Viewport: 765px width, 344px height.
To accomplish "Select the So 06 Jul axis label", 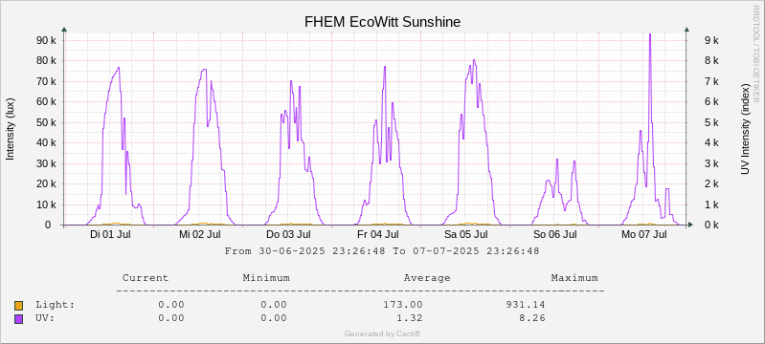I will pyautogui.click(x=555, y=235).
